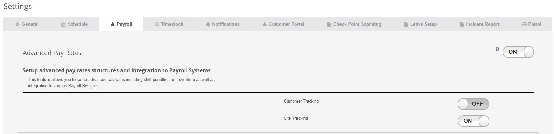This screenshot has width=554, height=134.
Task: Click the file icon beside Incident Report
Action: (x=462, y=24)
